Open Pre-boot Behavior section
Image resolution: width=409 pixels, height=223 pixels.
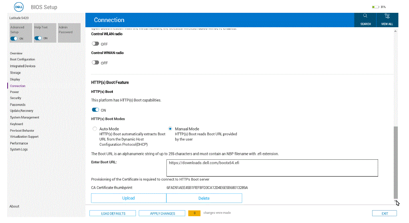click(x=22, y=131)
